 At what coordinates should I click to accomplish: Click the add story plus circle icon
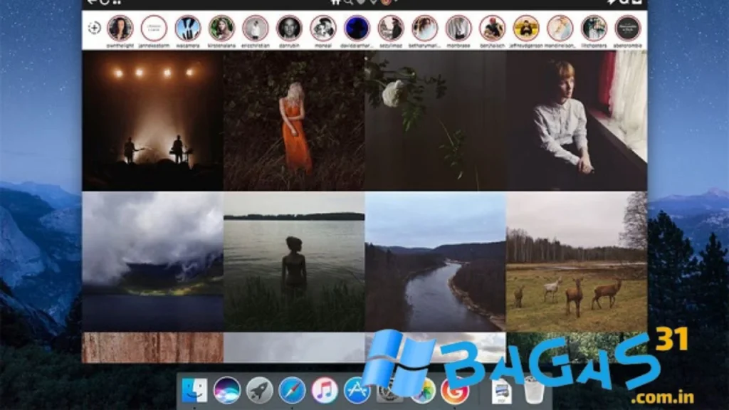tap(95, 28)
